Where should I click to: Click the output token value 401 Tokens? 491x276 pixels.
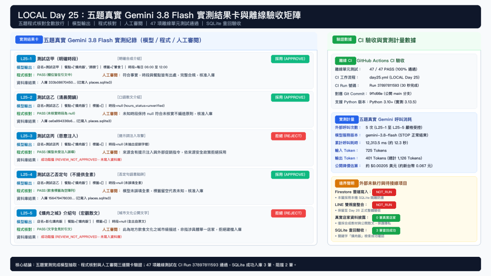(x=394, y=158)
